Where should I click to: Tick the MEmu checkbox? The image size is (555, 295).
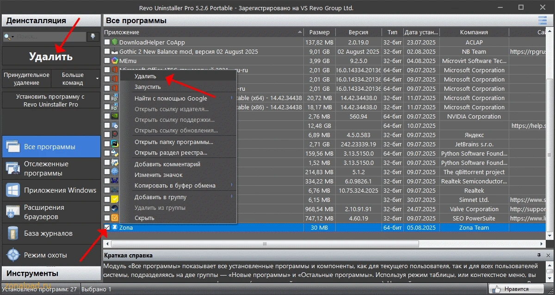[107, 61]
